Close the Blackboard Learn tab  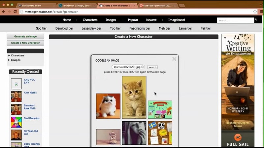point(54,6)
